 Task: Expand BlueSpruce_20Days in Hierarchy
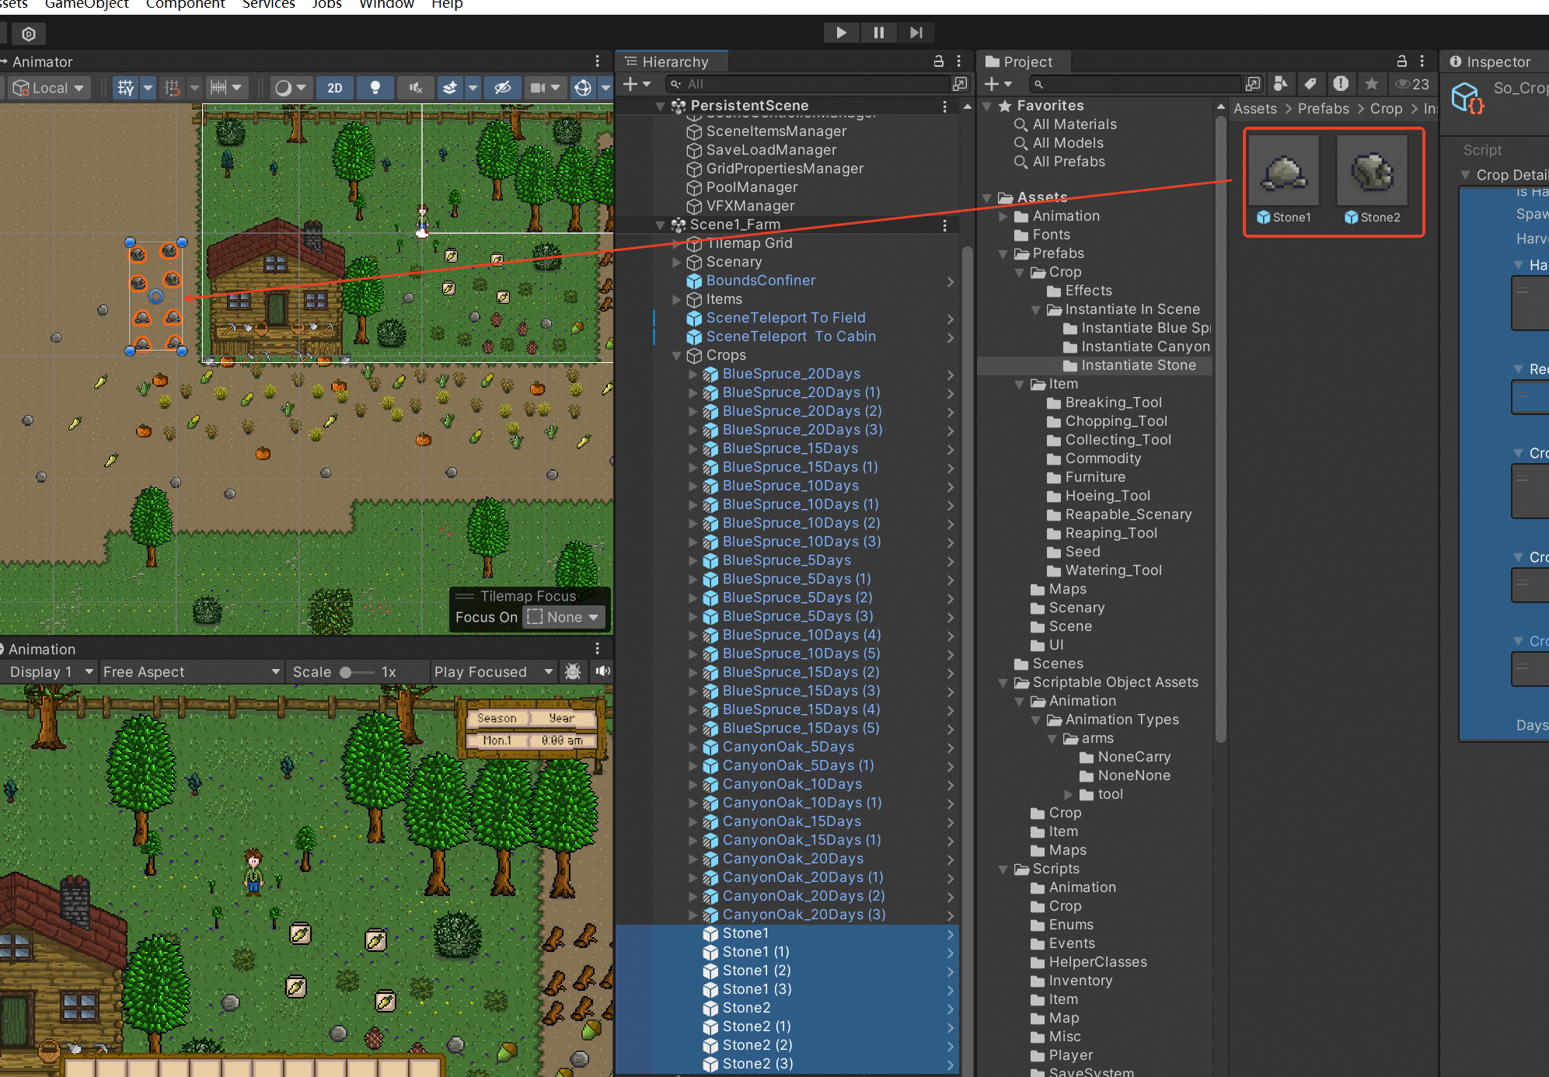click(693, 374)
